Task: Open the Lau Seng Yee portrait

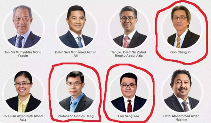Action: (x=129, y=92)
